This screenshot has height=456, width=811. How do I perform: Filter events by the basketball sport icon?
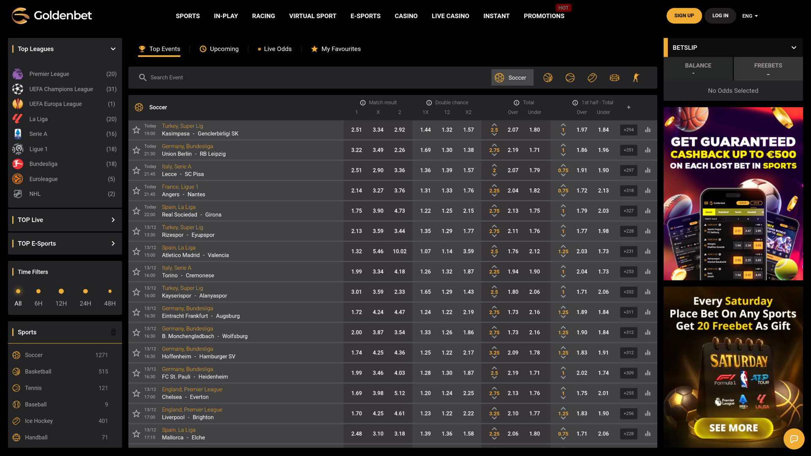coord(547,77)
